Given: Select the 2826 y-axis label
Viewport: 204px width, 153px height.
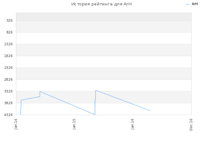Looking at the screenshot, I should pos(9,79).
